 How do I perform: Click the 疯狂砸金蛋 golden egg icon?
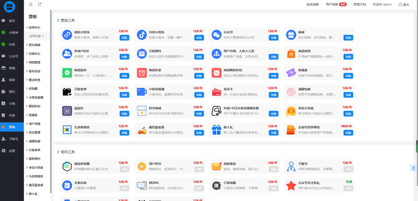coord(142,130)
